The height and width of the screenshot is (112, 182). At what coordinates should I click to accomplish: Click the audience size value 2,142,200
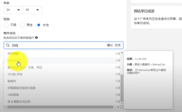[141, 59]
